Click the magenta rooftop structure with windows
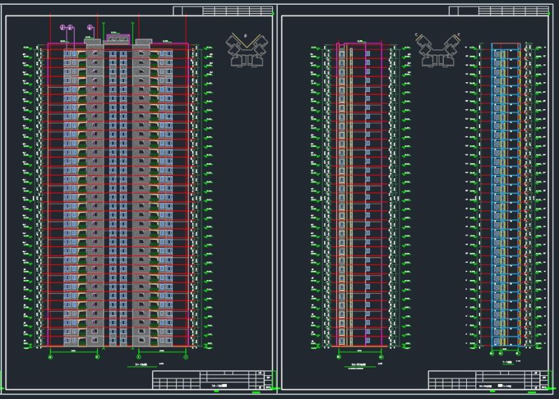The height and width of the screenshot is (399, 559). point(118,37)
